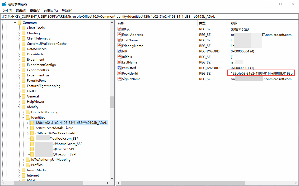Click the tree pane's scroll down arrow

112,178
